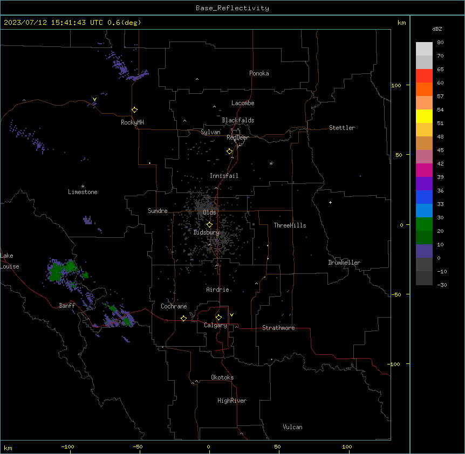Click the Stettler label

tap(342, 128)
